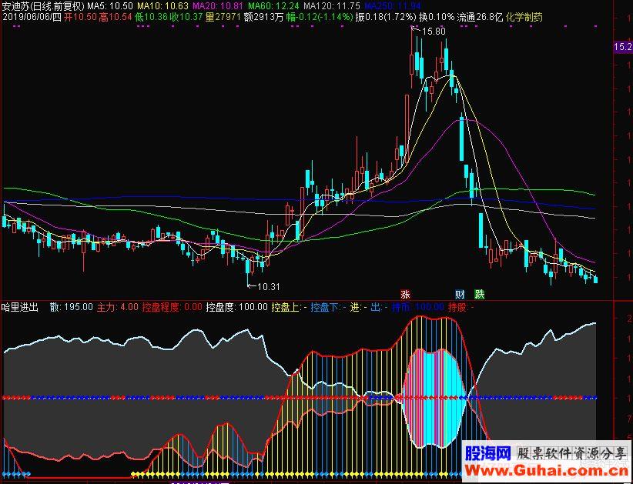
Task: Open the 股海网 logo link
Action: click(487, 453)
